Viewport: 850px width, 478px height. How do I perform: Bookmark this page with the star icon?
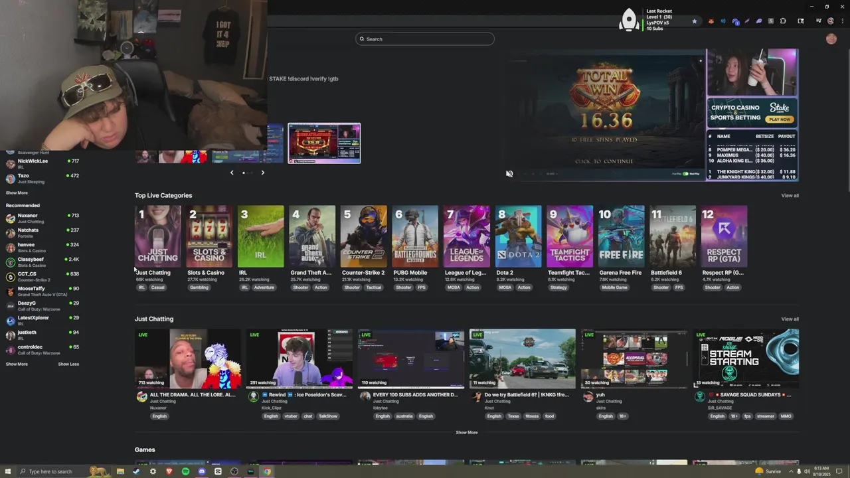tap(695, 21)
